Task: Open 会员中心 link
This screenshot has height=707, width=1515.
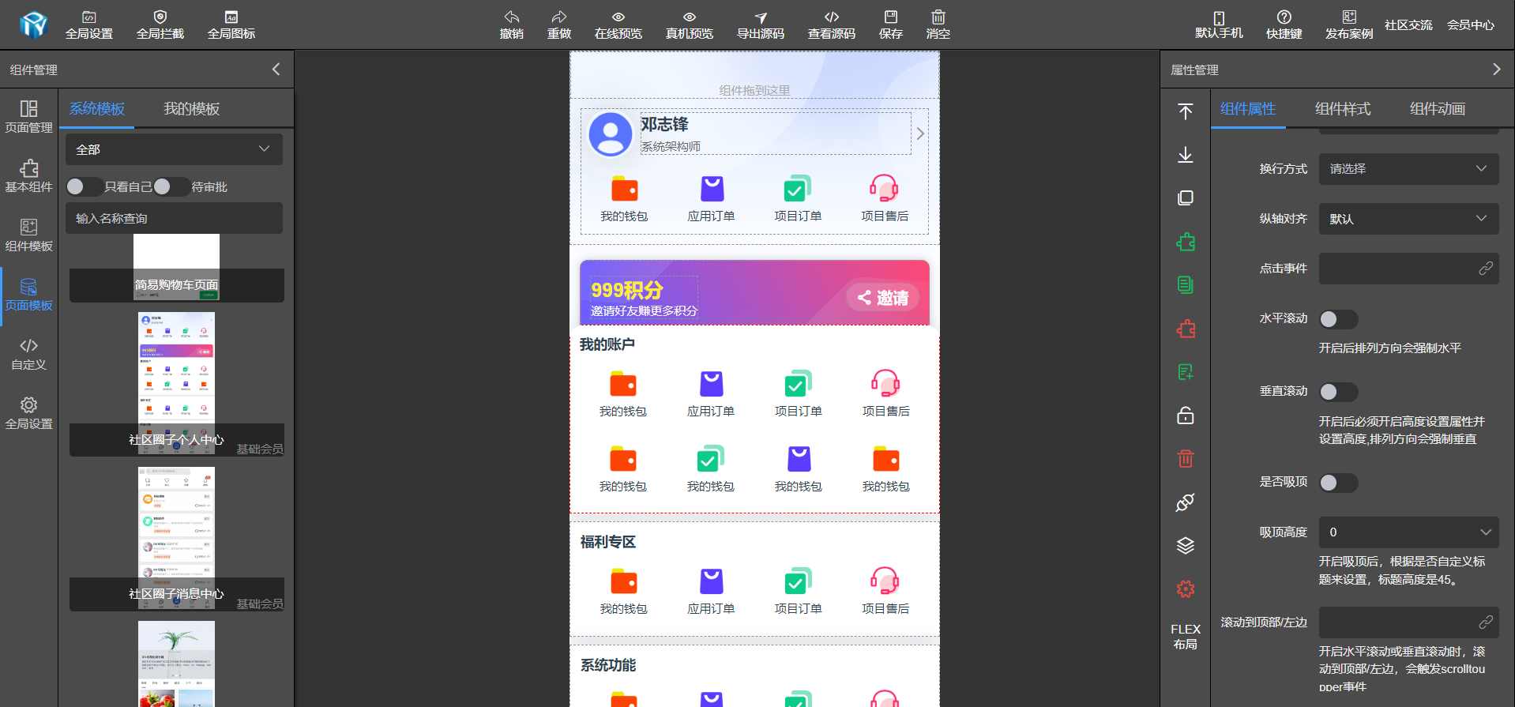Action: (x=1471, y=25)
